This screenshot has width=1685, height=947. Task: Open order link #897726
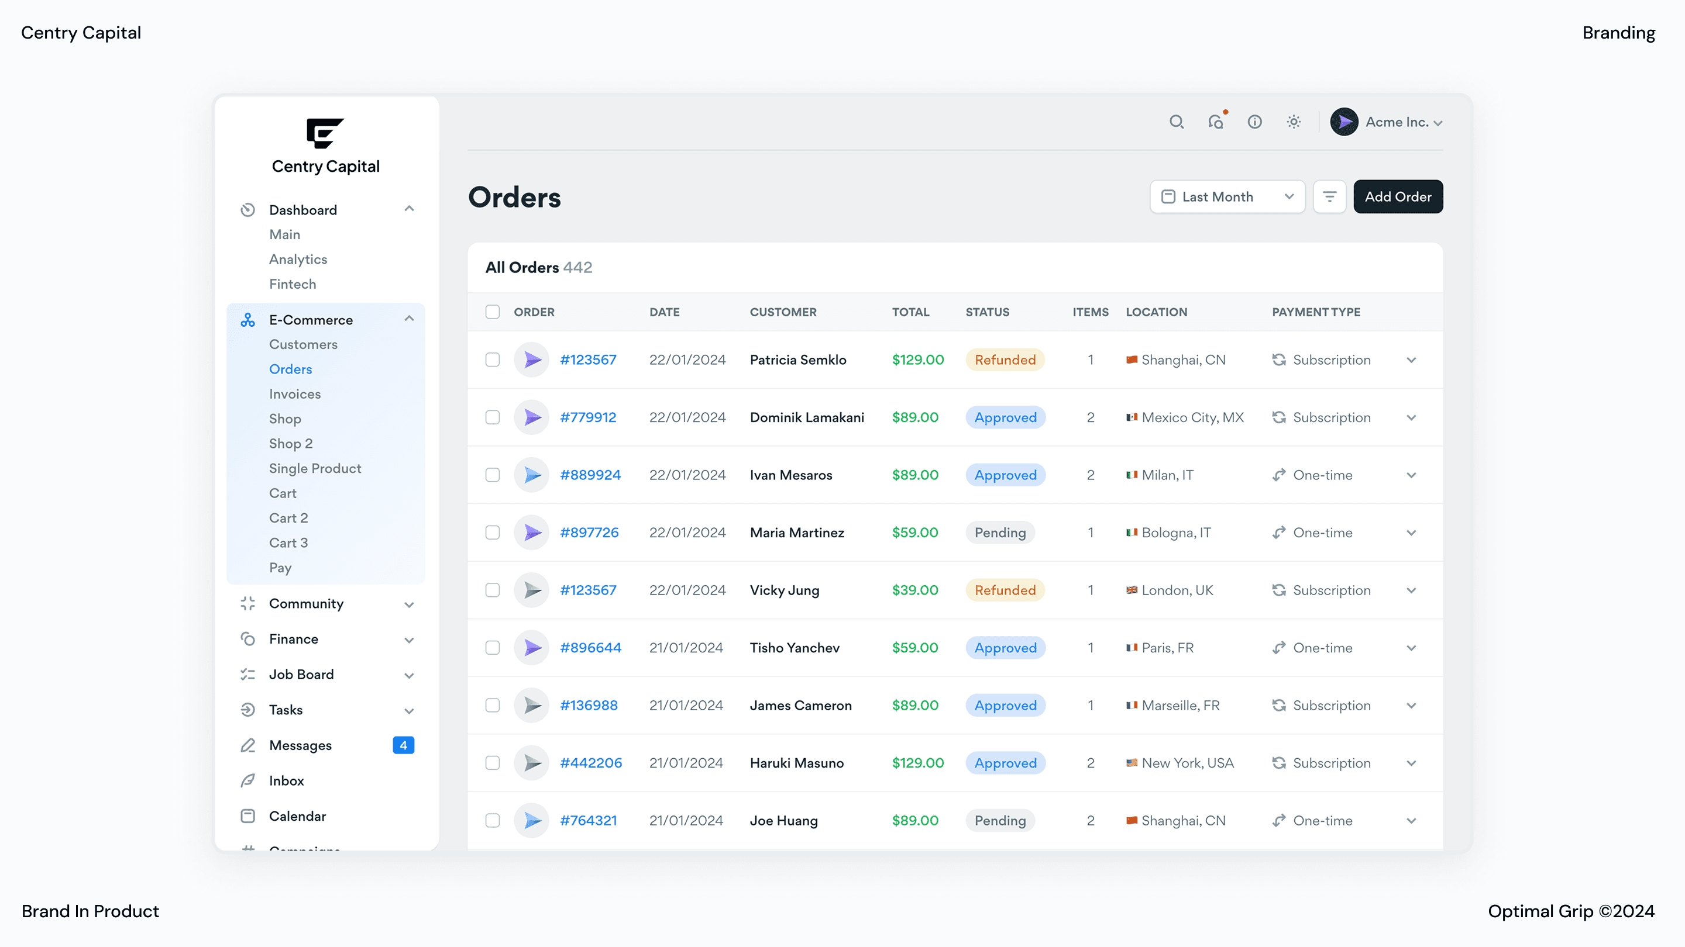point(589,533)
